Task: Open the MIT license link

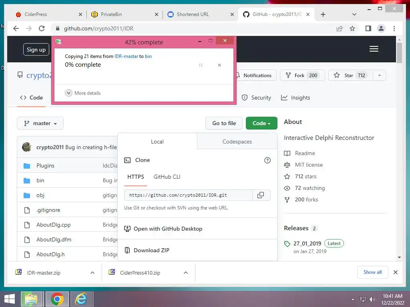Action: tap(303, 165)
